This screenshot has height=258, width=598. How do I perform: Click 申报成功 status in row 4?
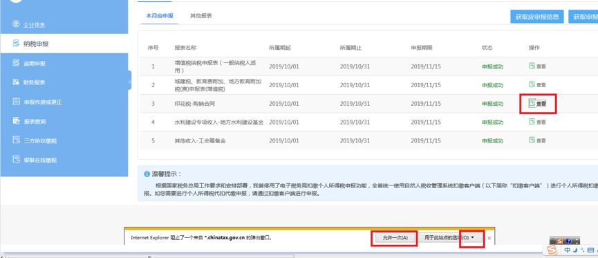492,122
